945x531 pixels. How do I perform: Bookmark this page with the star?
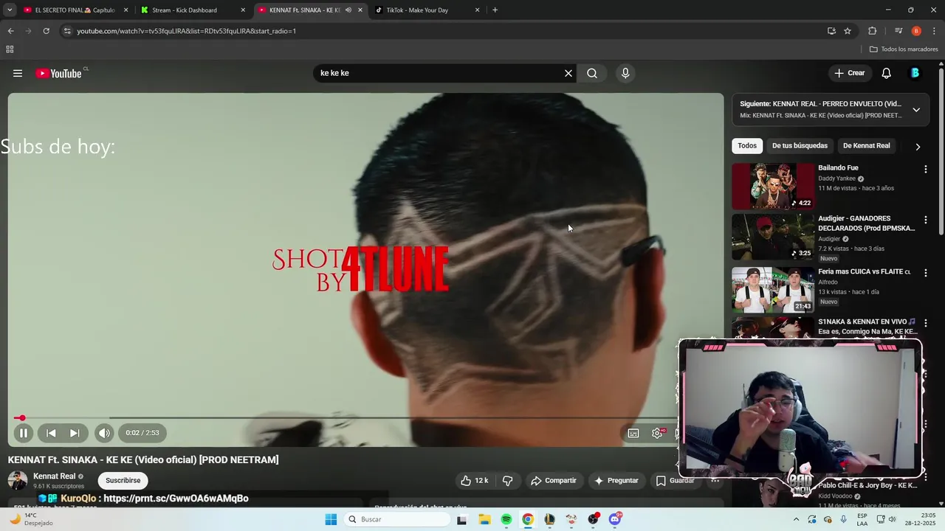848,31
